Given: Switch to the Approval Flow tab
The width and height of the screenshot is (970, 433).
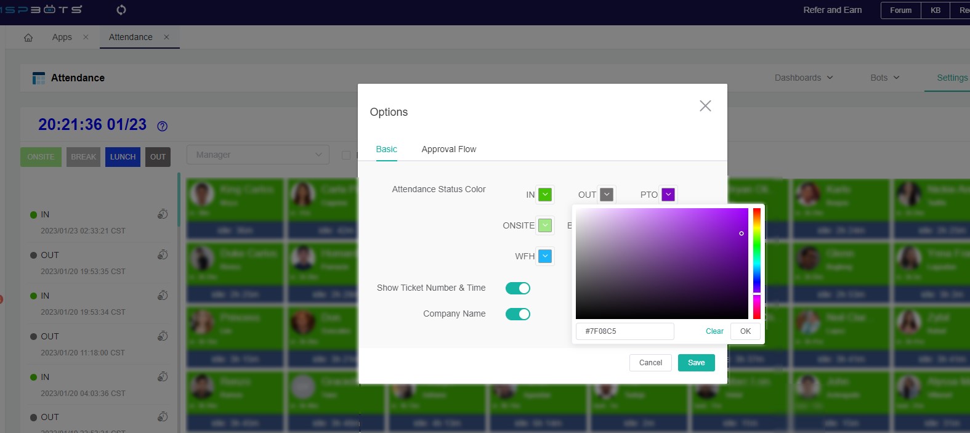Looking at the screenshot, I should pyautogui.click(x=448, y=149).
